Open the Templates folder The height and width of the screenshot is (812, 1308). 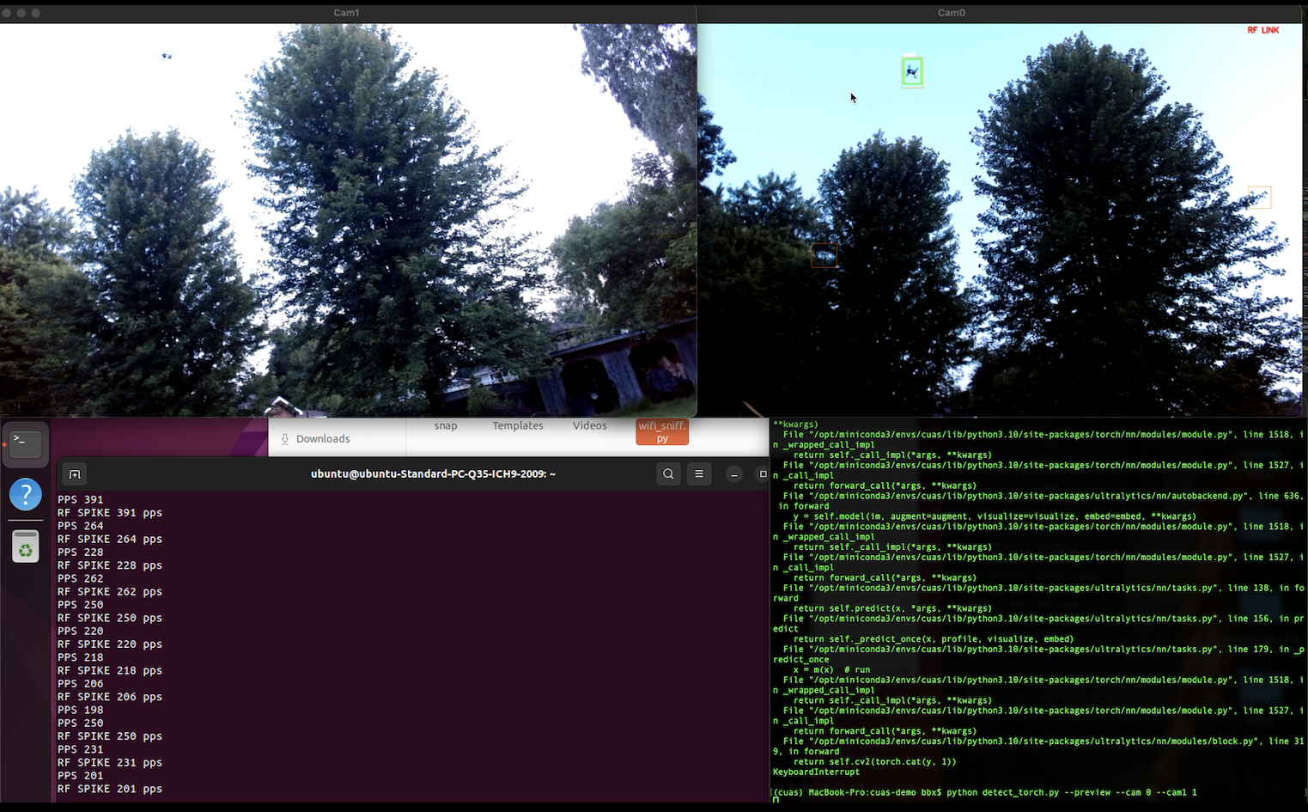click(517, 427)
